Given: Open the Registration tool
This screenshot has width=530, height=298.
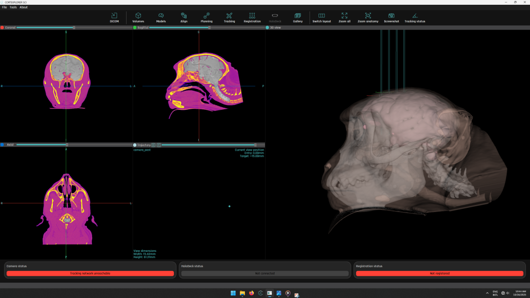Looking at the screenshot, I should pos(252,17).
